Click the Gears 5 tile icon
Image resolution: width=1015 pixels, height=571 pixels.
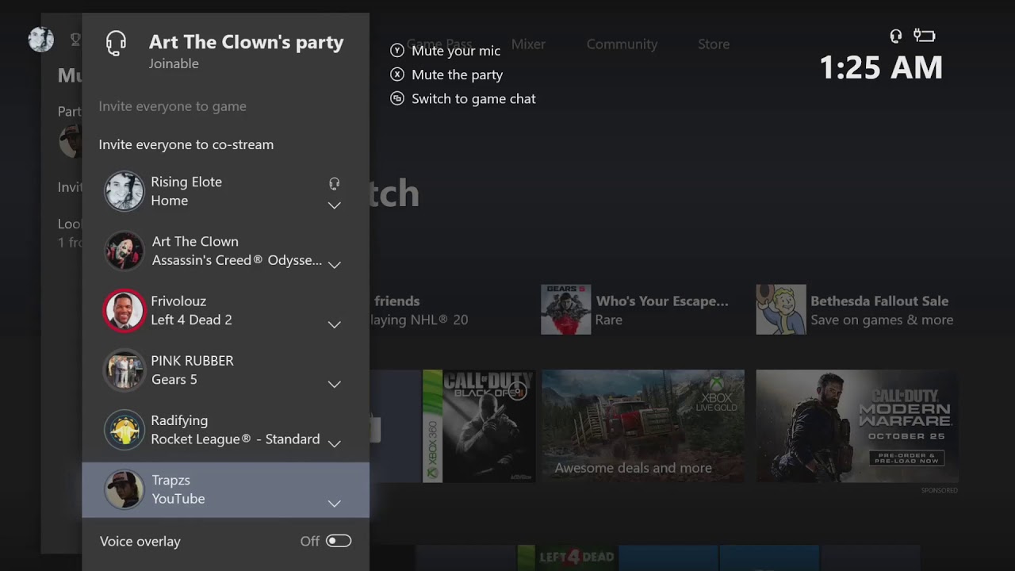coord(566,309)
